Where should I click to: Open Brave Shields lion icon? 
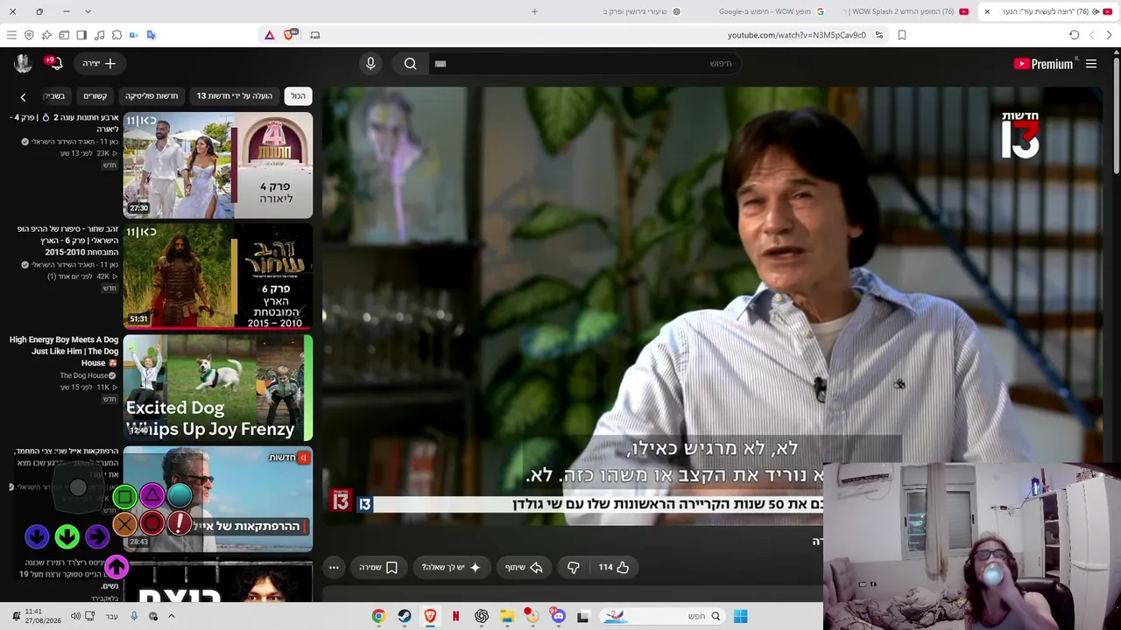[289, 35]
